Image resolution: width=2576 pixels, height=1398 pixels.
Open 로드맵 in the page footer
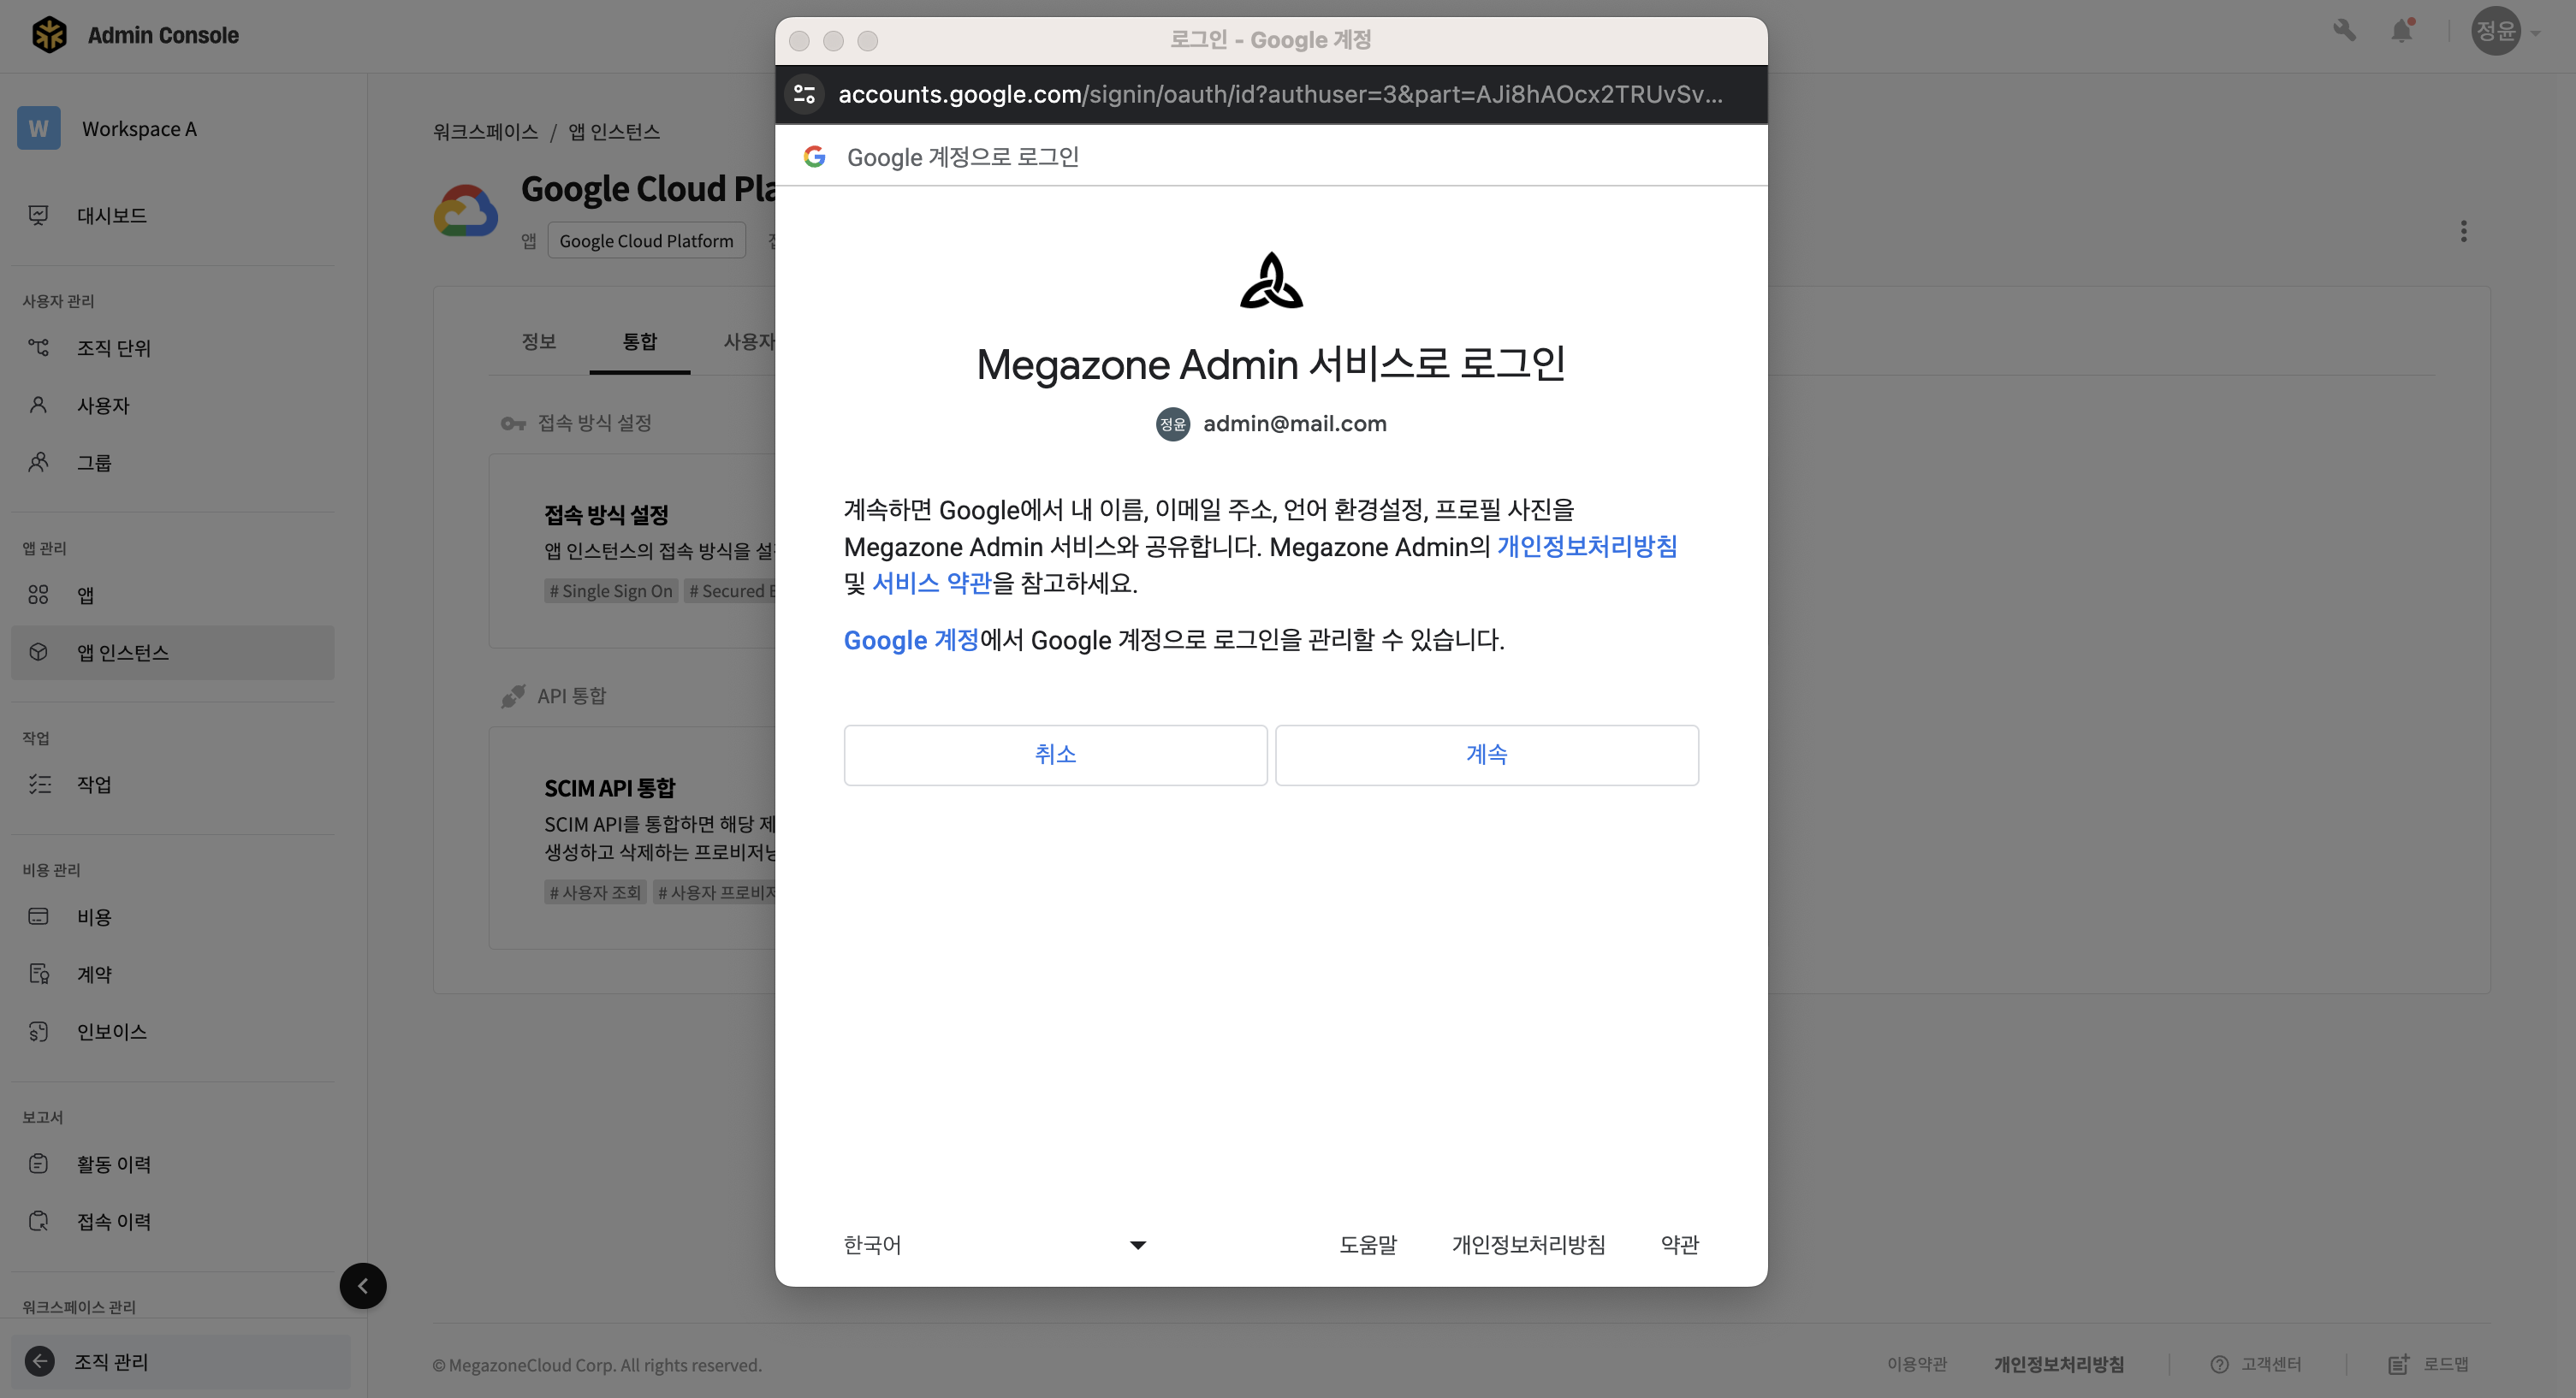pos(2429,1364)
